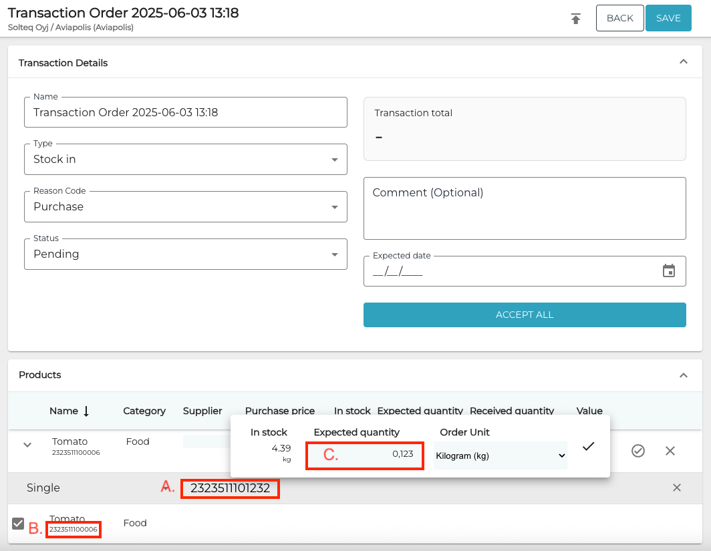Open the calendar icon for Expected date

[669, 270]
